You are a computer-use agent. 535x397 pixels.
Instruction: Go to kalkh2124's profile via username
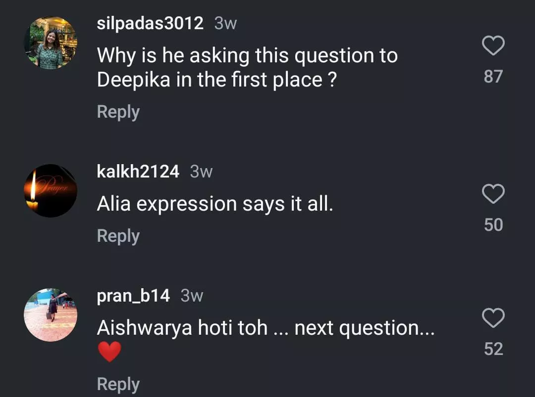(138, 172)
